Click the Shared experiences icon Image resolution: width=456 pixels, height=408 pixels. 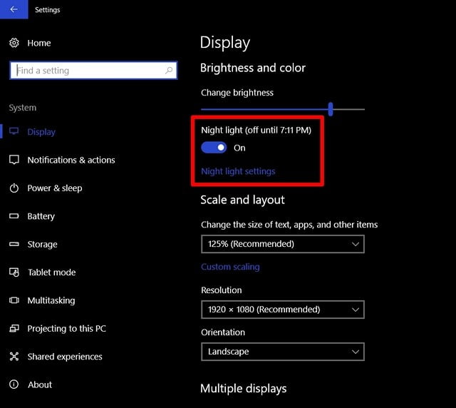click(x=14, y=357)
